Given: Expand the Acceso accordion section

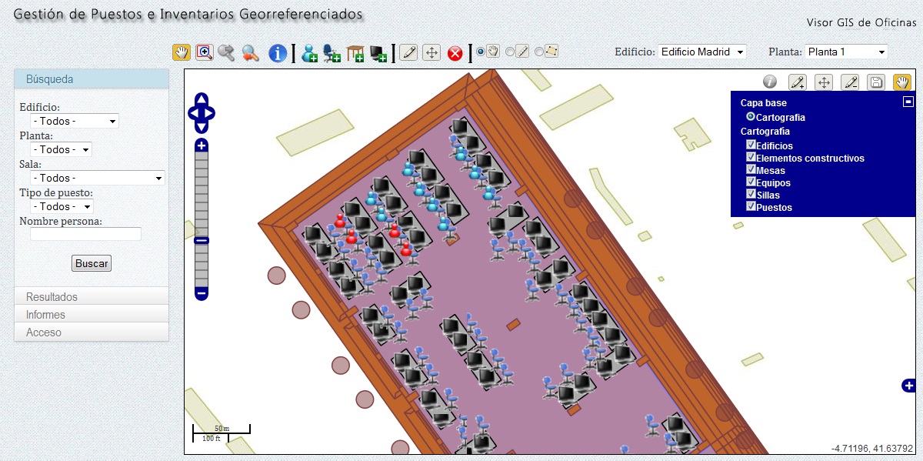Looking at the screenshot, I should pyautogui.click(x=92, y=332).
